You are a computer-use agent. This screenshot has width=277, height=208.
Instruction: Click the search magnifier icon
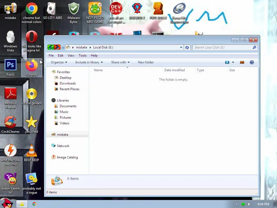click(254, 47)
